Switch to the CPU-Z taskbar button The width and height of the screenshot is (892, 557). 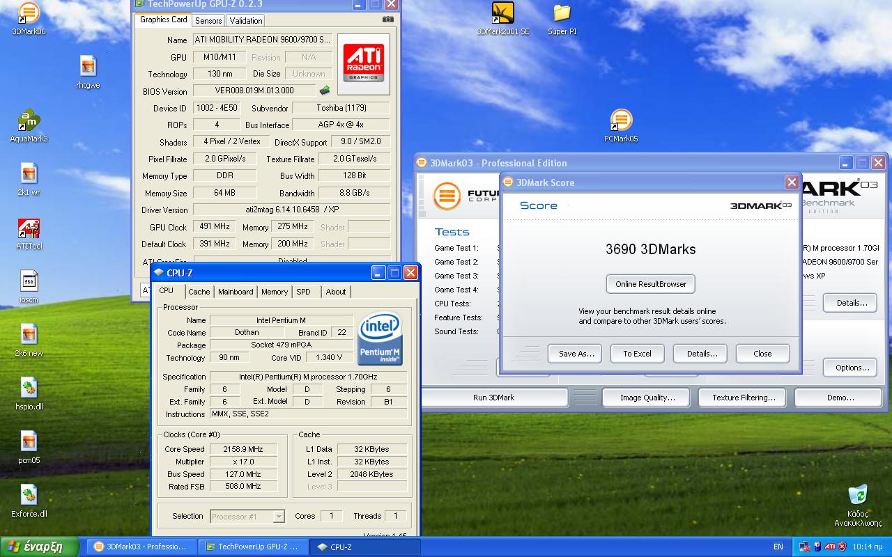[364, 547]
